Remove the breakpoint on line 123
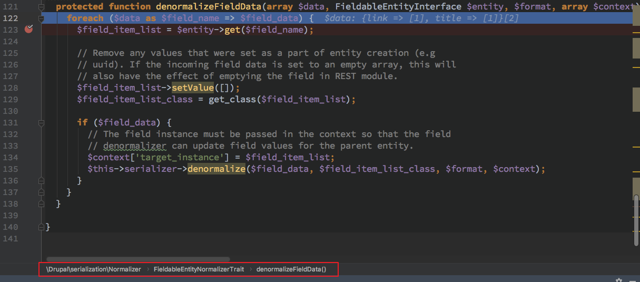The image size is (640, 282). point(28,30)
